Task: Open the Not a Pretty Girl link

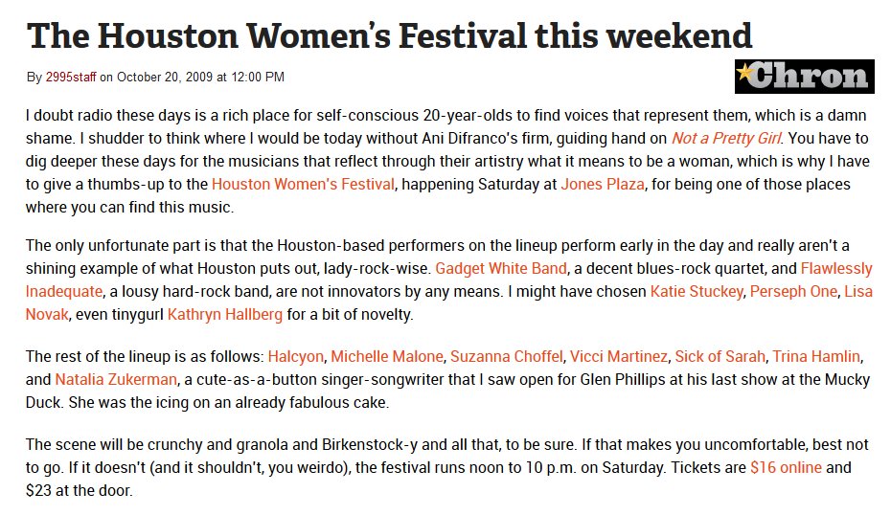Action: [x=725, y=138]
